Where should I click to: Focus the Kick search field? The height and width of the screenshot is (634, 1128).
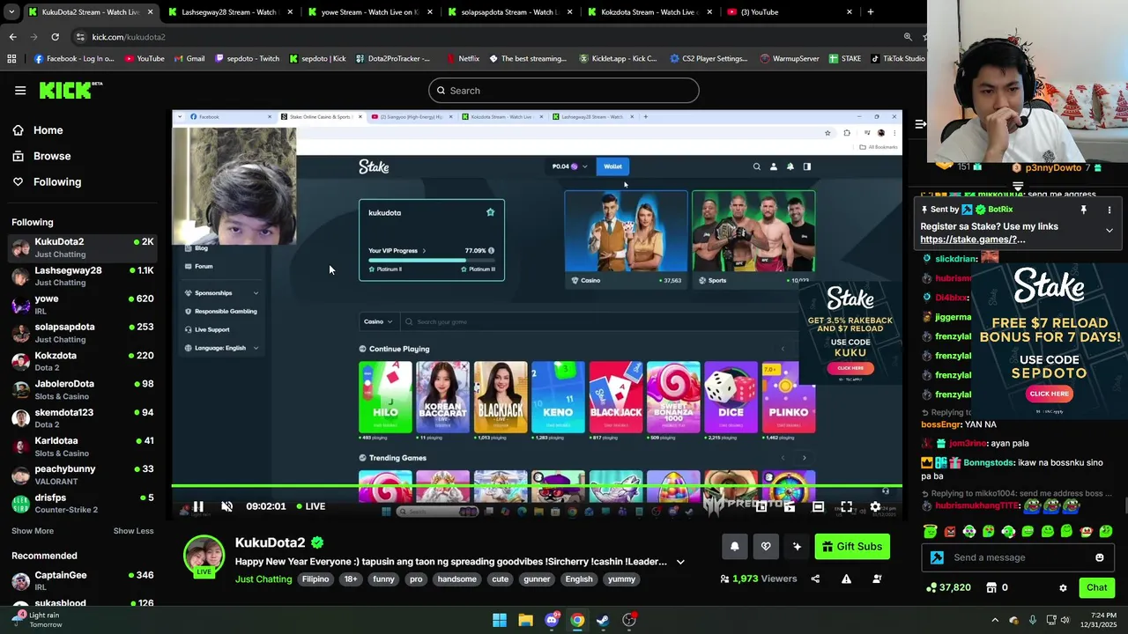coord(563,91)
